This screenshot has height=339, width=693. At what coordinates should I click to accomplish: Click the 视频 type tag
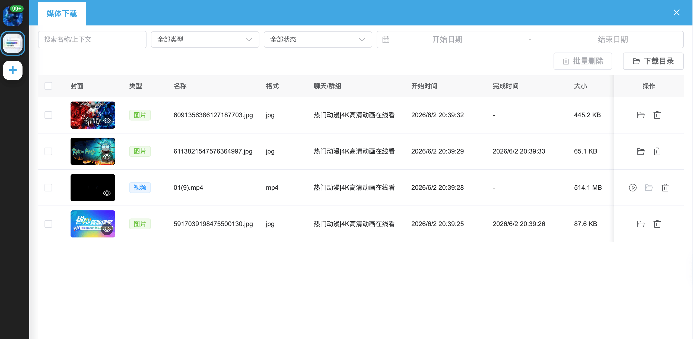[x=140, y=188]
